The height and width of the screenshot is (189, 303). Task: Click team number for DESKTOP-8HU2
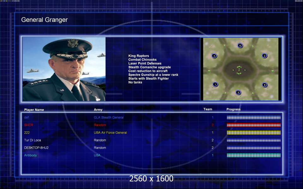(x=212, y=148)
